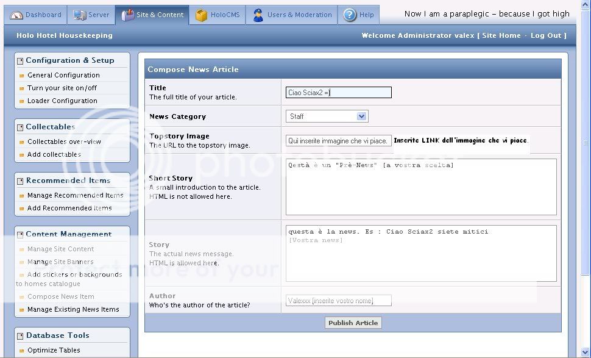Click the HoloCMS box icon
The height and width of the screenshot is (358, 591).
pyautogui.click(x=201, y=15)
